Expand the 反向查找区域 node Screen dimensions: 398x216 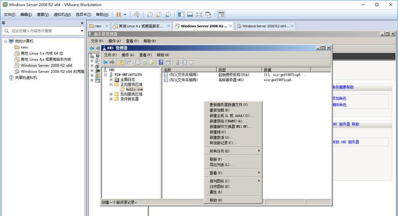[111, 94]
